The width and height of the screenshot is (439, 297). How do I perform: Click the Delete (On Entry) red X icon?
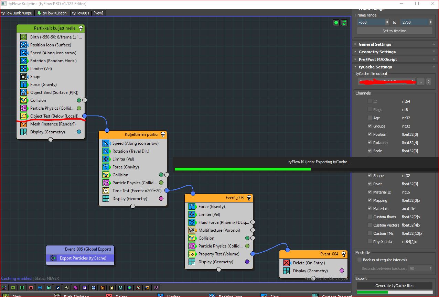[286, 263]
